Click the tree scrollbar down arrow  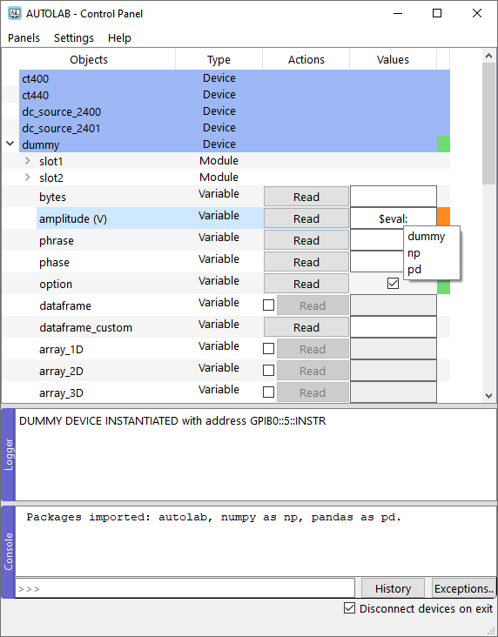point(489,395)
